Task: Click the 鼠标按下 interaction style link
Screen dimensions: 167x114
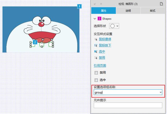Action: pos(105,45)
